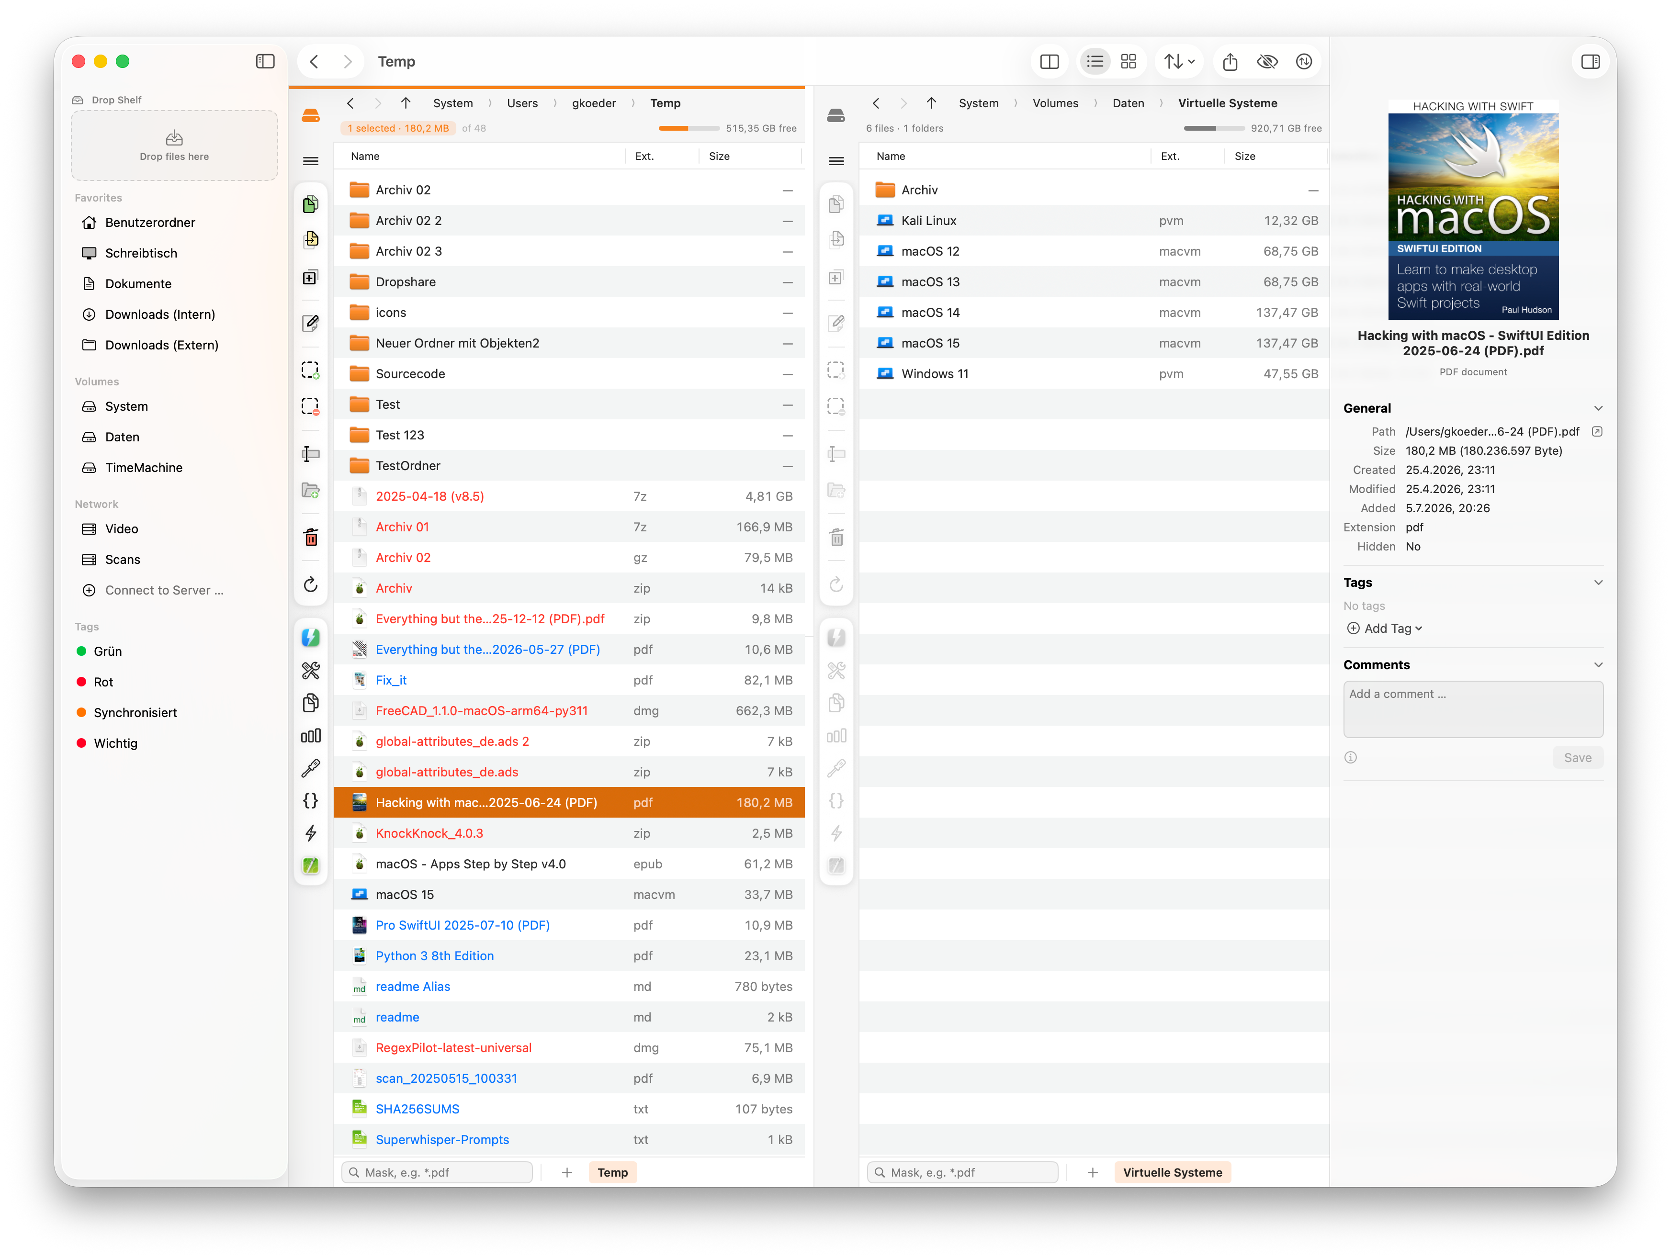Open the hamburger menu of the right pane

click(836, 161)
